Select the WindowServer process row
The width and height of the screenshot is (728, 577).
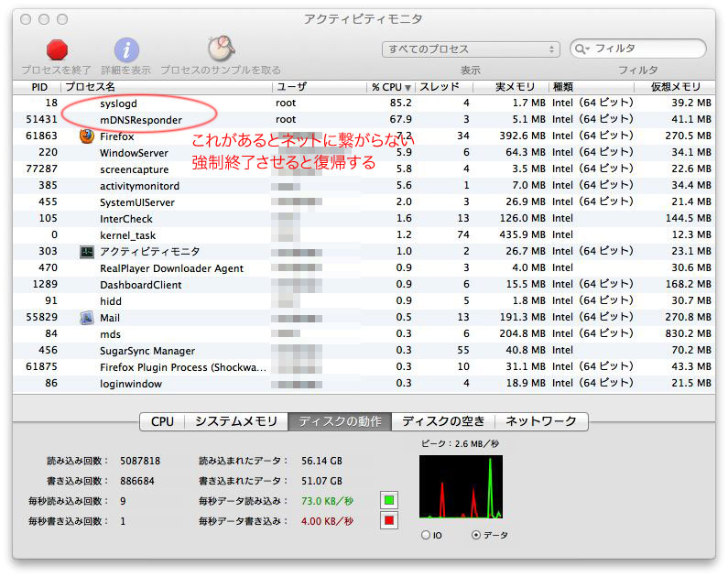pyautogui.click(x=364, y=153)
